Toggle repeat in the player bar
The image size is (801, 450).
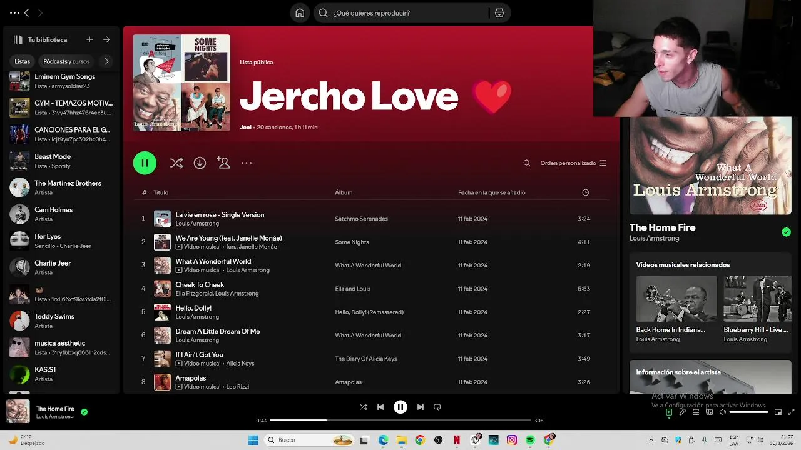click(x=437, y=407)
